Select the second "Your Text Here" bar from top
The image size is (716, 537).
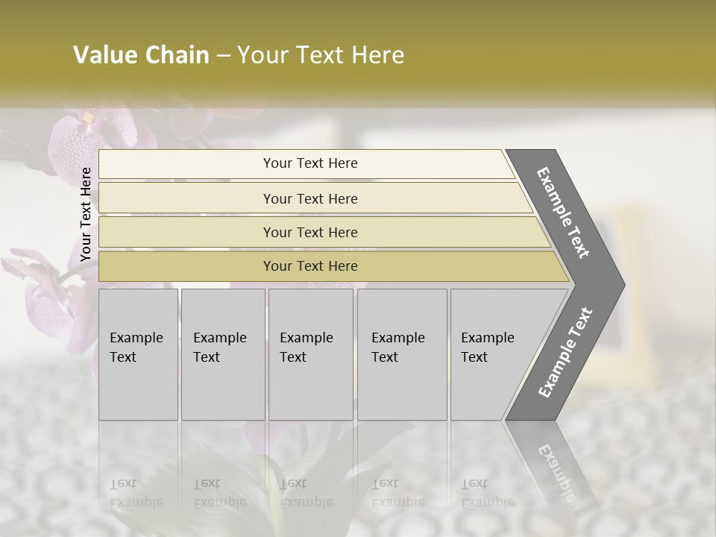coord(310,198)
